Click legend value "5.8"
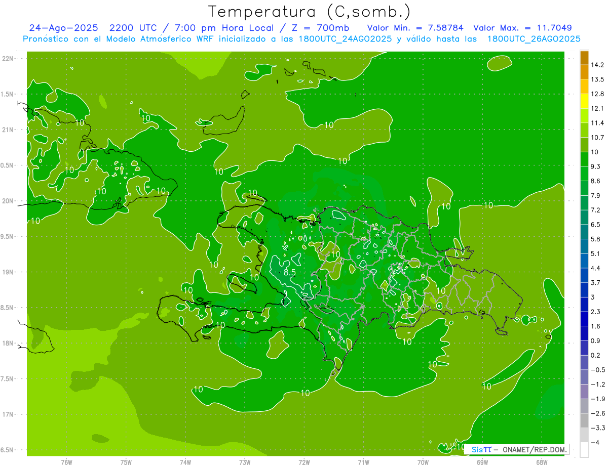 596,239
